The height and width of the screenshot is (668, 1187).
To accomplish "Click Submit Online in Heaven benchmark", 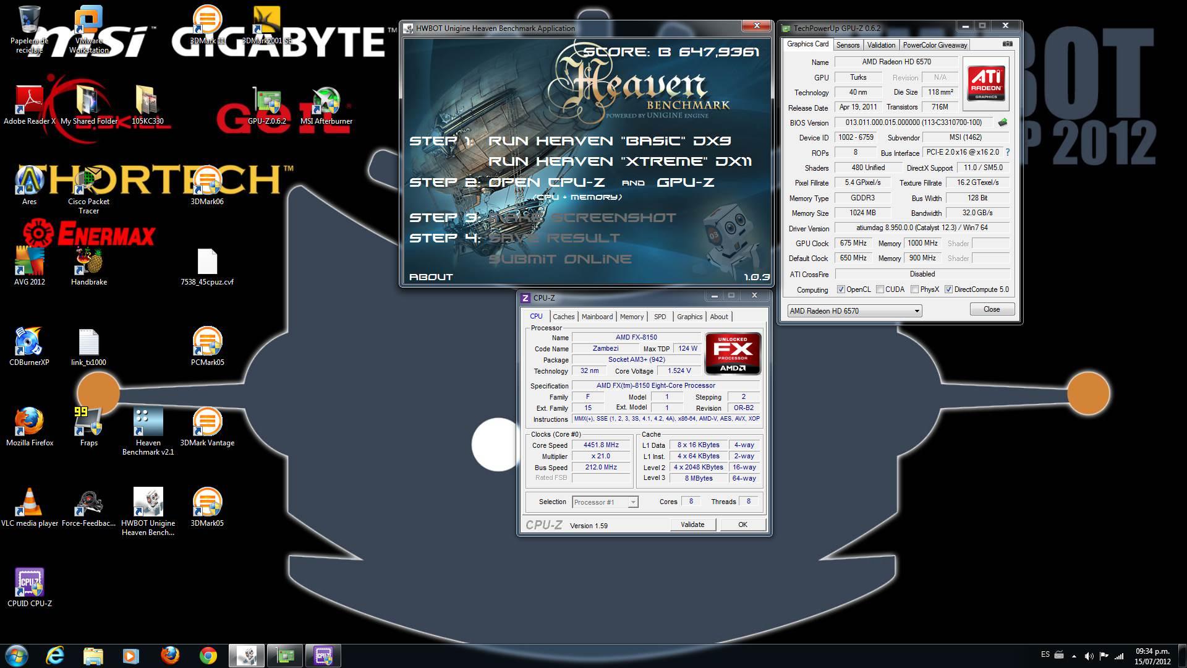I will (560, 259).
